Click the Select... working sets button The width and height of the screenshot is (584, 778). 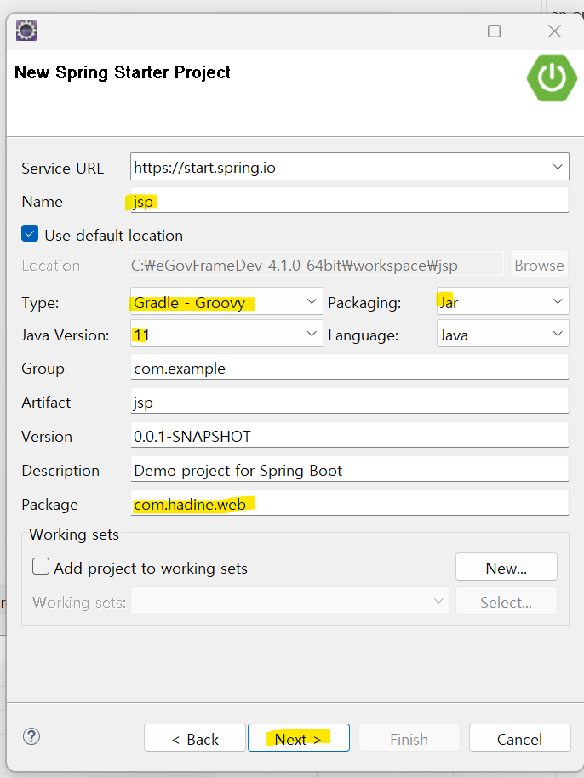click(506, 601)
